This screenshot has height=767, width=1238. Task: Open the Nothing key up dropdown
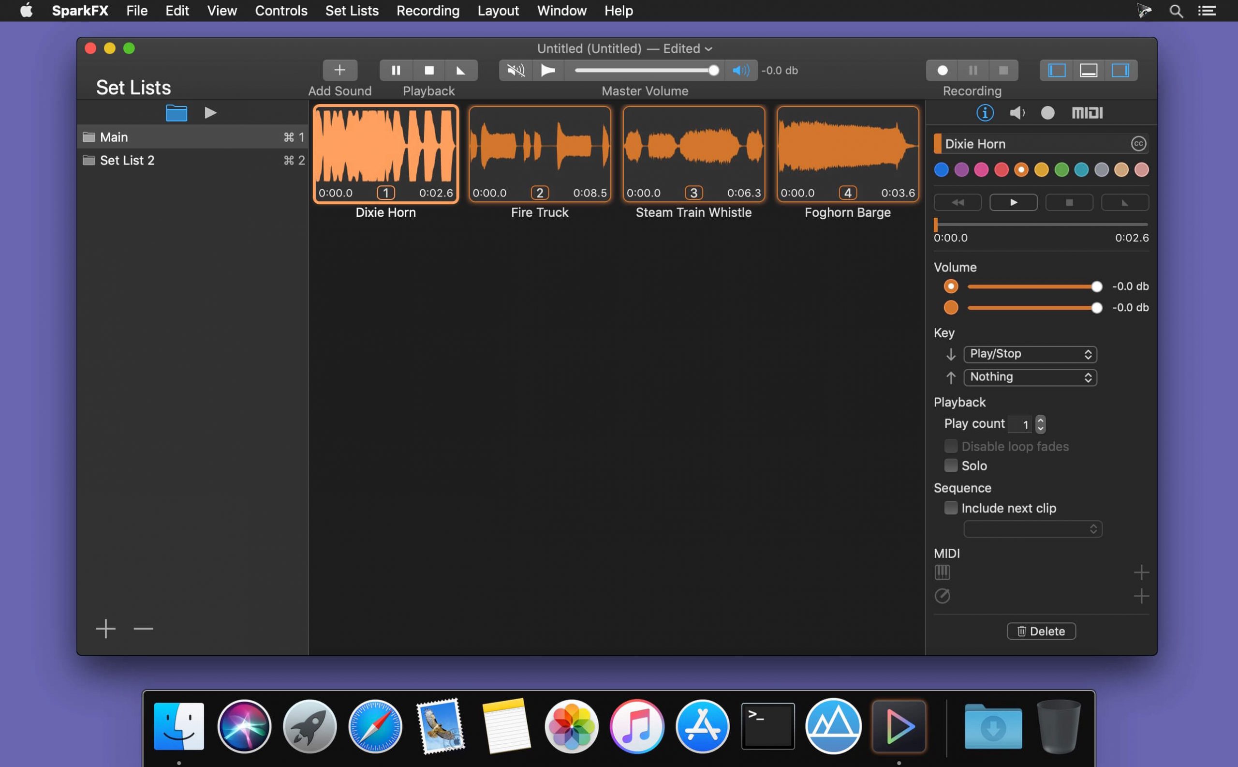1030,377
